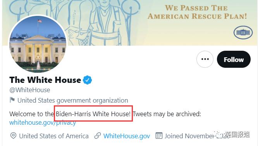Visit the WhiteHouse.gov website link

coord(127,136)
